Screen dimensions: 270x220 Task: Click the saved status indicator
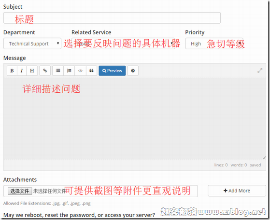256,165
